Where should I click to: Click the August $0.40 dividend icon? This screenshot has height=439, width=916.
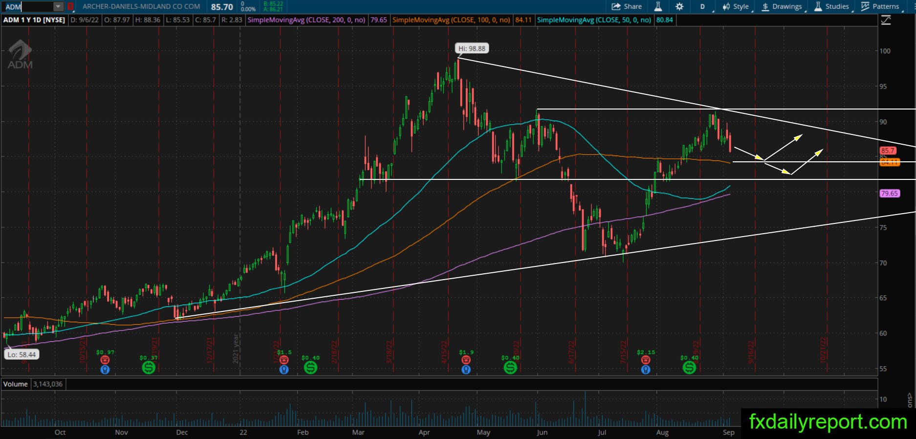(689, 367)
